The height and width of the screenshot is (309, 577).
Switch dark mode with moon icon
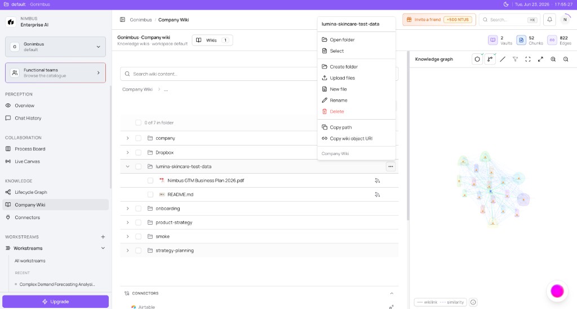point(506,4)
